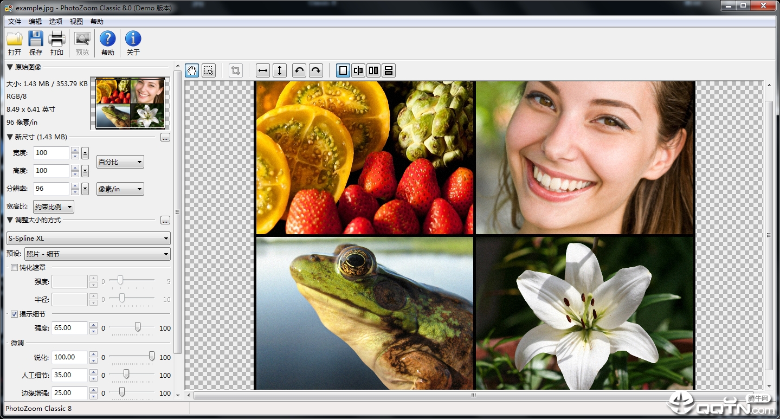Click the left panel vertical scrollbar
The image size is (780, 419).
point(177,211)
